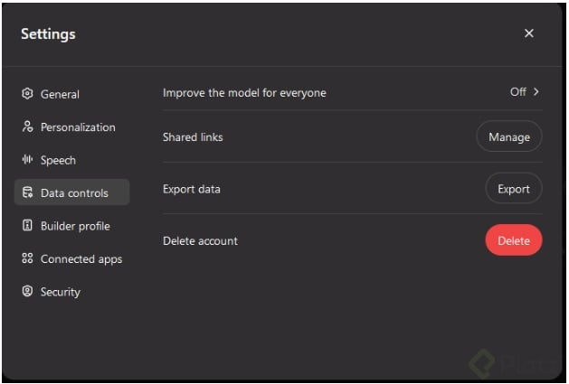Click the 'Shared links' label
Screen dimensions: 569x384
click(x=193, y=137)
